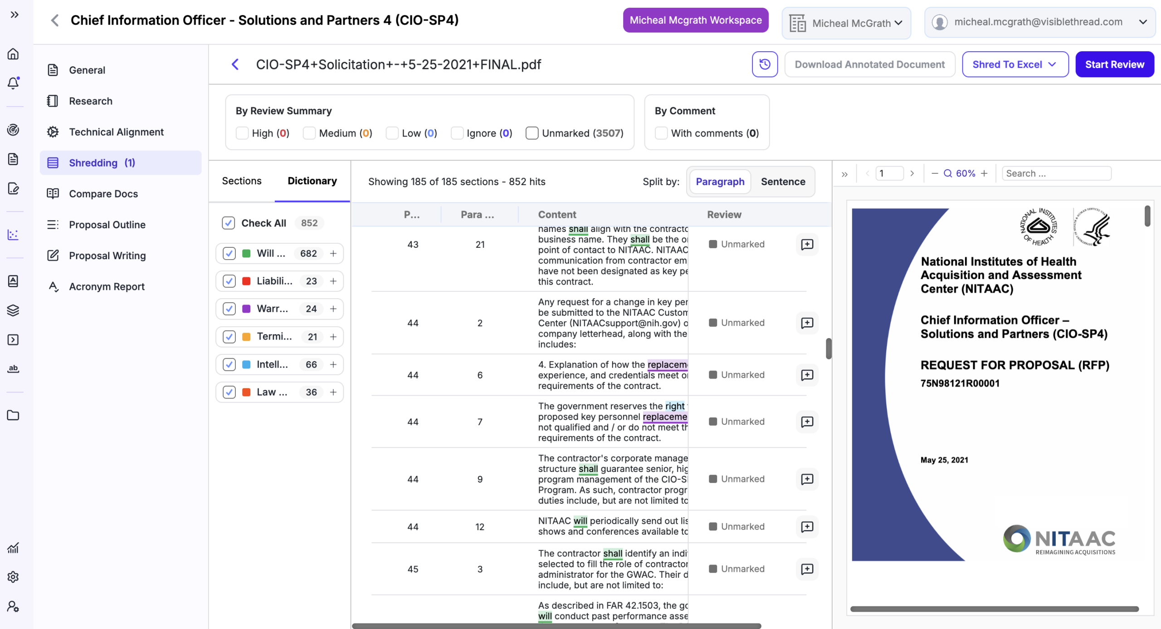Open the user account email dropdown

click(x=1039, y=22)
